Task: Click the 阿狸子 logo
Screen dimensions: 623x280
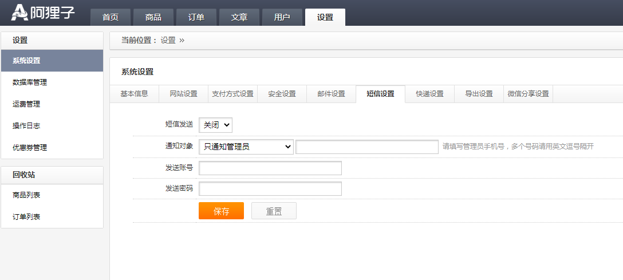Action: point(44,13)
